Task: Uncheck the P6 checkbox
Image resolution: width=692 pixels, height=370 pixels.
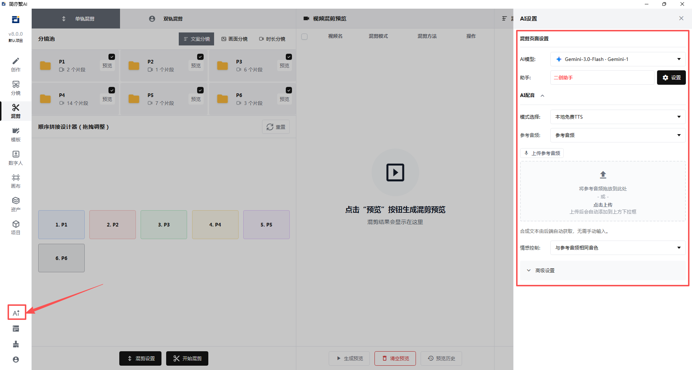Action: (289, 90)
